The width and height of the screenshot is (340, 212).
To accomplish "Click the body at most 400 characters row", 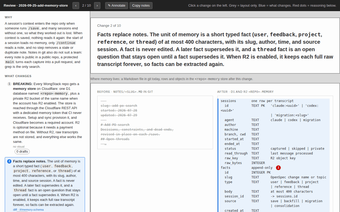I will [x=269, y=192].
